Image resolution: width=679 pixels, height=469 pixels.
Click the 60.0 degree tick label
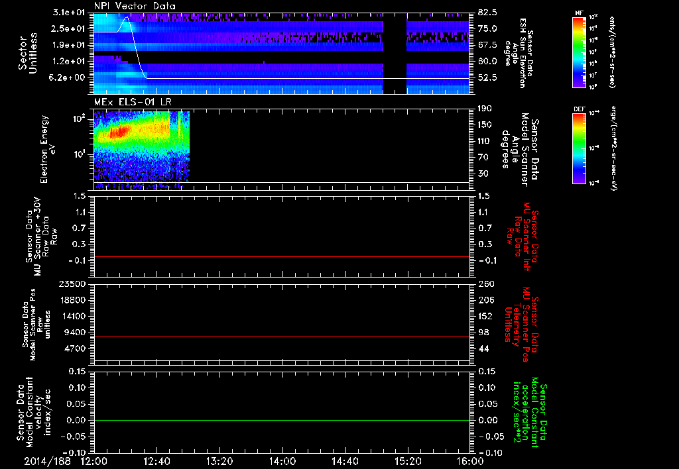487,62
